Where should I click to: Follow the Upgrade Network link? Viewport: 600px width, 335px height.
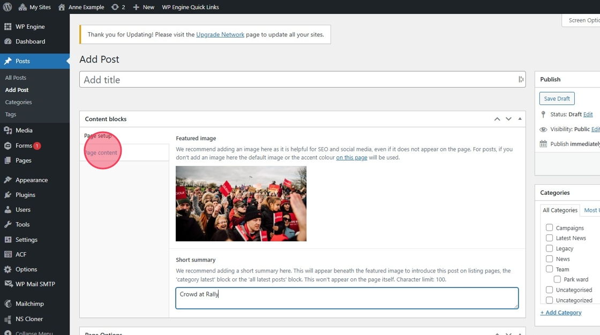coord(220,34)
